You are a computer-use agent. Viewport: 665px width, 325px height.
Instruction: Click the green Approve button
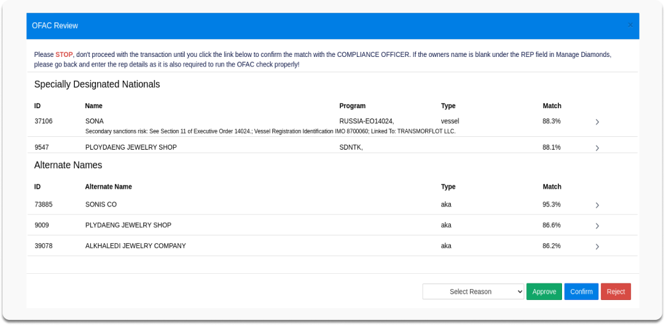pyautogui.click(x=544, y=292)
